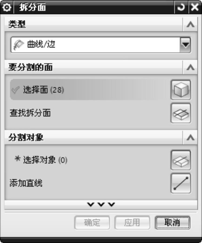Collapse the 分割对象 section
This screenshot has width=202, height=243.
coord(190,137)
